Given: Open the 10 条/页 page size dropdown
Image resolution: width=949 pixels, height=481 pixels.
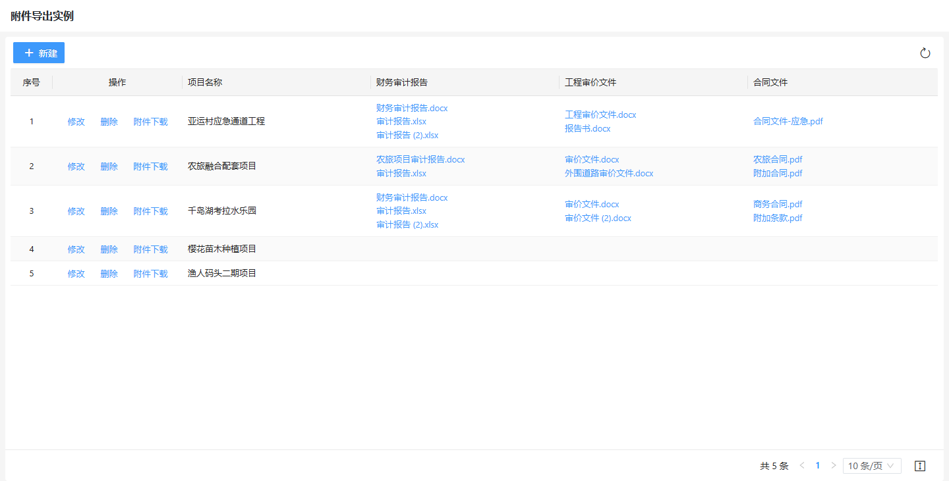Looking at the screenshot, I should point(871,466).
